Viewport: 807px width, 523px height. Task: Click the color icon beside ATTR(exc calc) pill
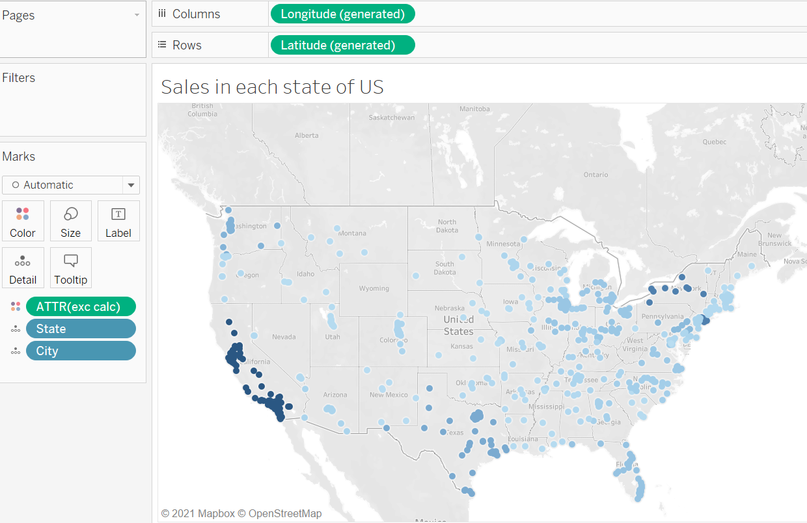click(x=16, y=306)
